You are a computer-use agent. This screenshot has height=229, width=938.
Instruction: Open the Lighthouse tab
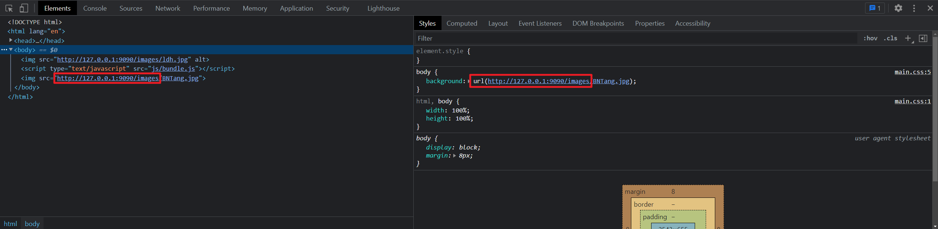[x=383, y=8]
